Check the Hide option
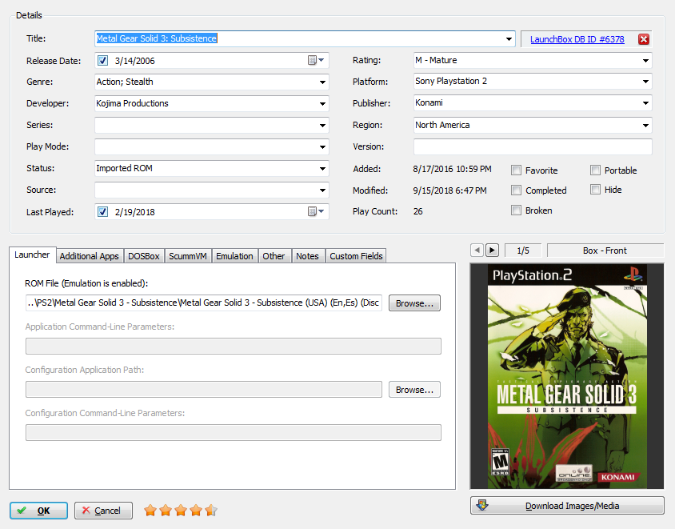 (595, 190)
